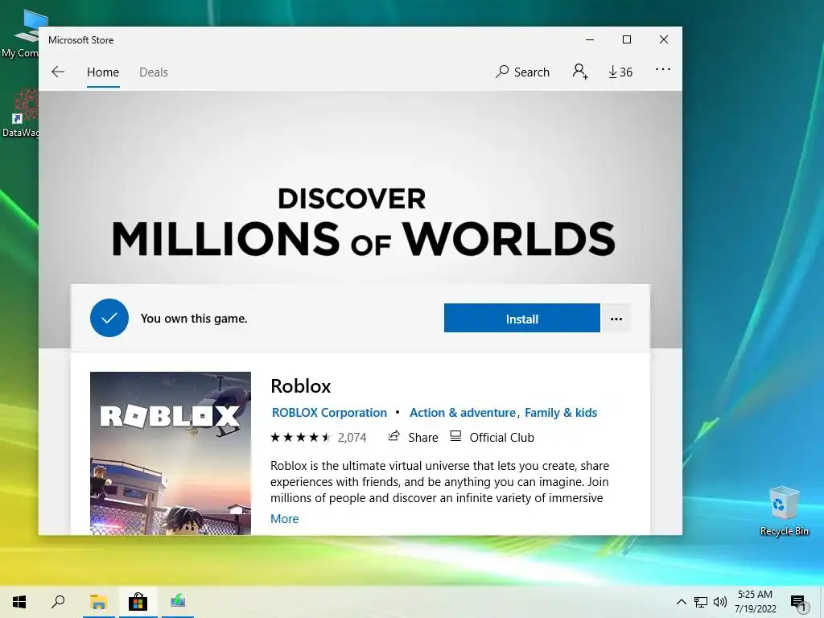Open the Windows Start menu
The width and height of the screenshot is (824, 618).
19,602
